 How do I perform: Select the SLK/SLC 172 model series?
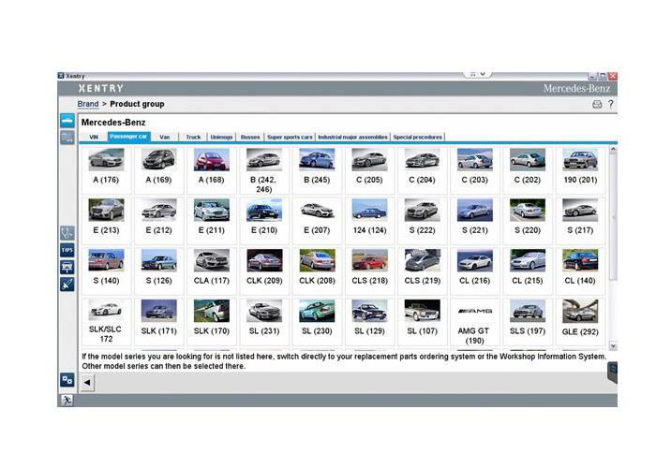106,321
